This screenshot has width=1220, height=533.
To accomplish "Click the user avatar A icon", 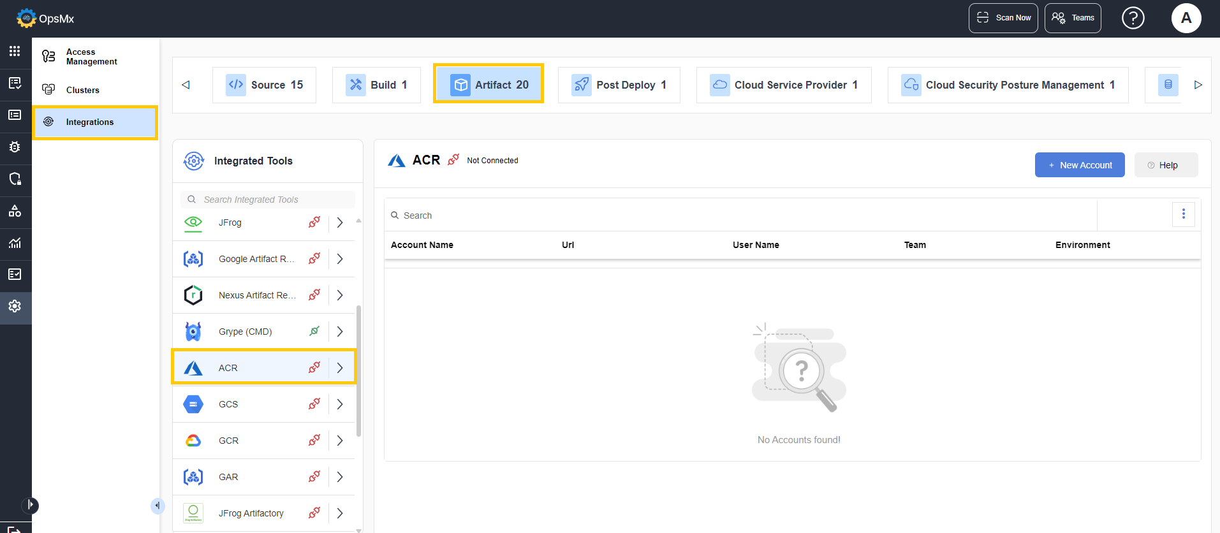I will click(1186, 18).
